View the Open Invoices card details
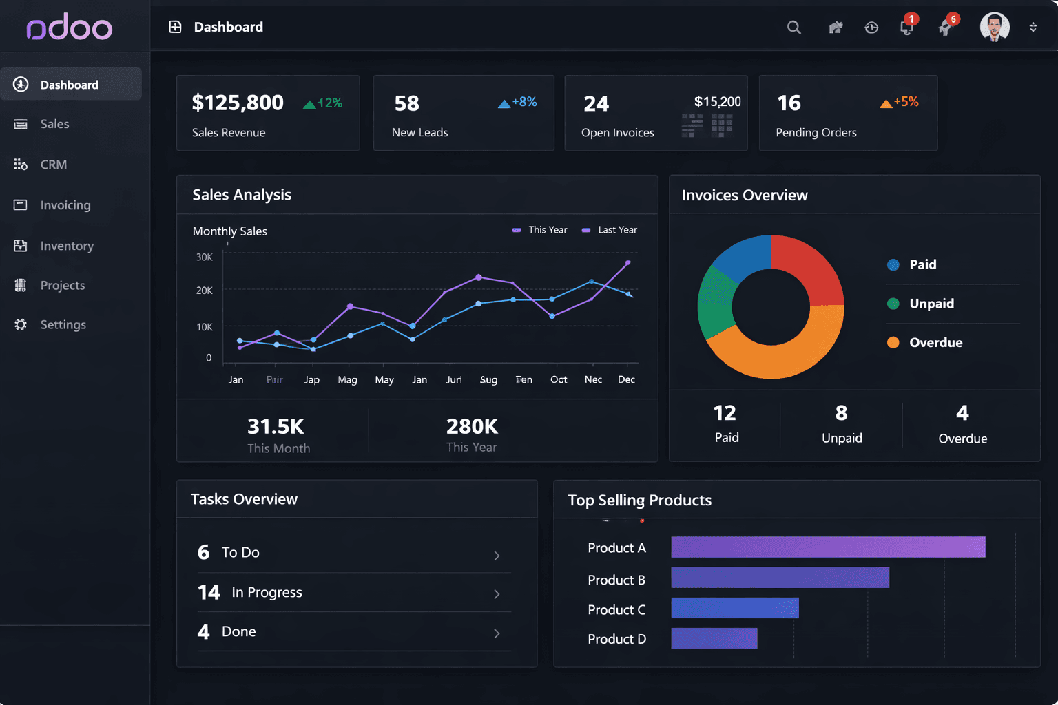This screenshot has height=705, width=1058. pos(655,113)
